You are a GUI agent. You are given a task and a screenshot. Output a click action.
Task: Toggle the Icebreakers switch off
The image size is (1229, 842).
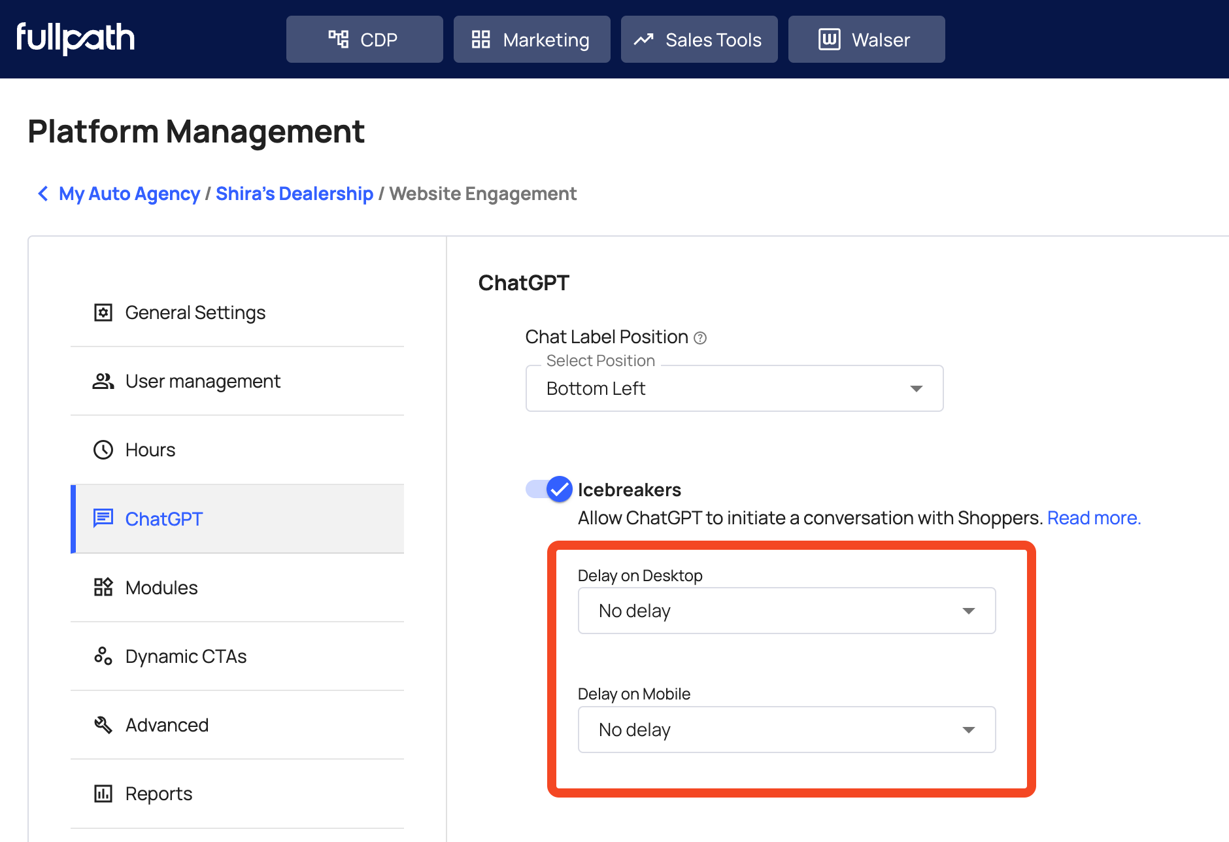coord(549,489)
